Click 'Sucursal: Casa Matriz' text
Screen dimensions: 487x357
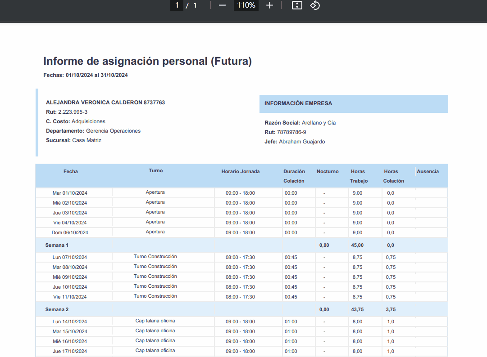click(73, 140)
